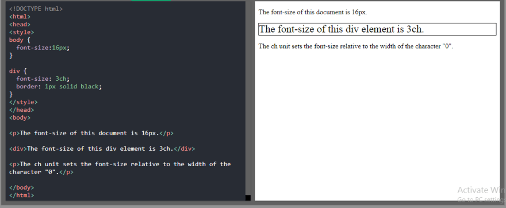Click the black resize handle at editor corner
506x208 pixels.
248,198
